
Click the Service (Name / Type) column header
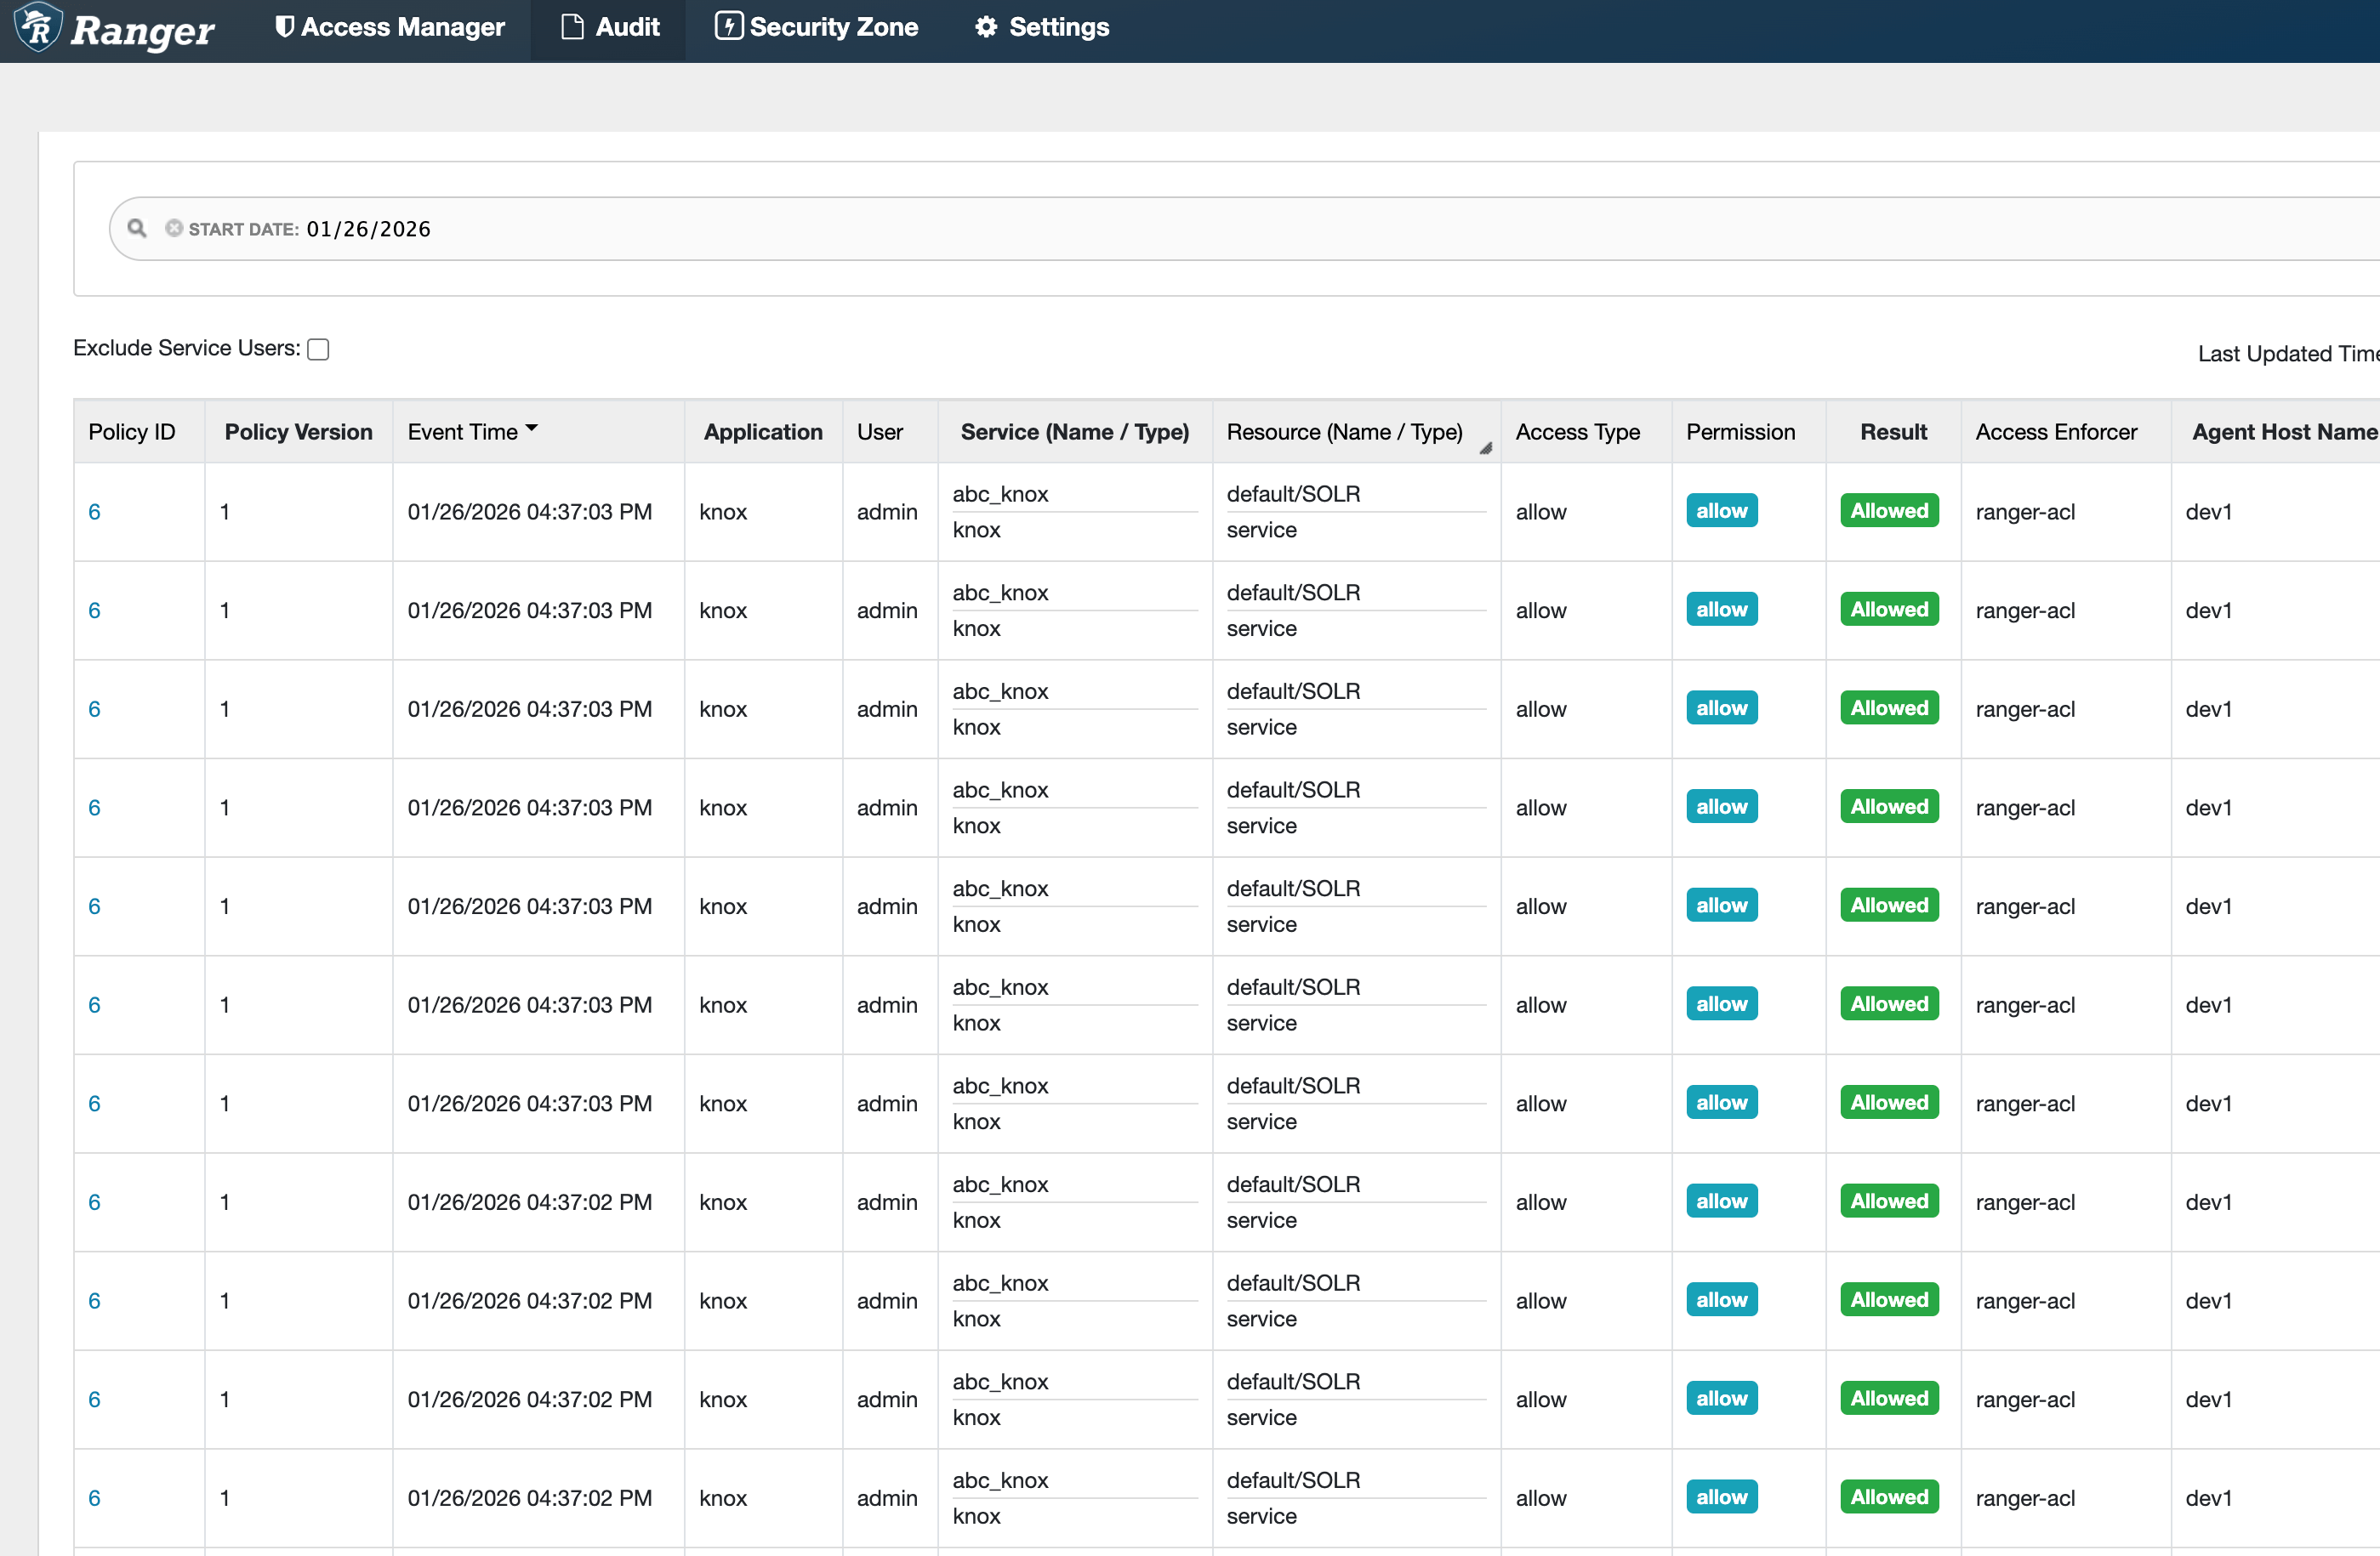(x=1074, y=432)
